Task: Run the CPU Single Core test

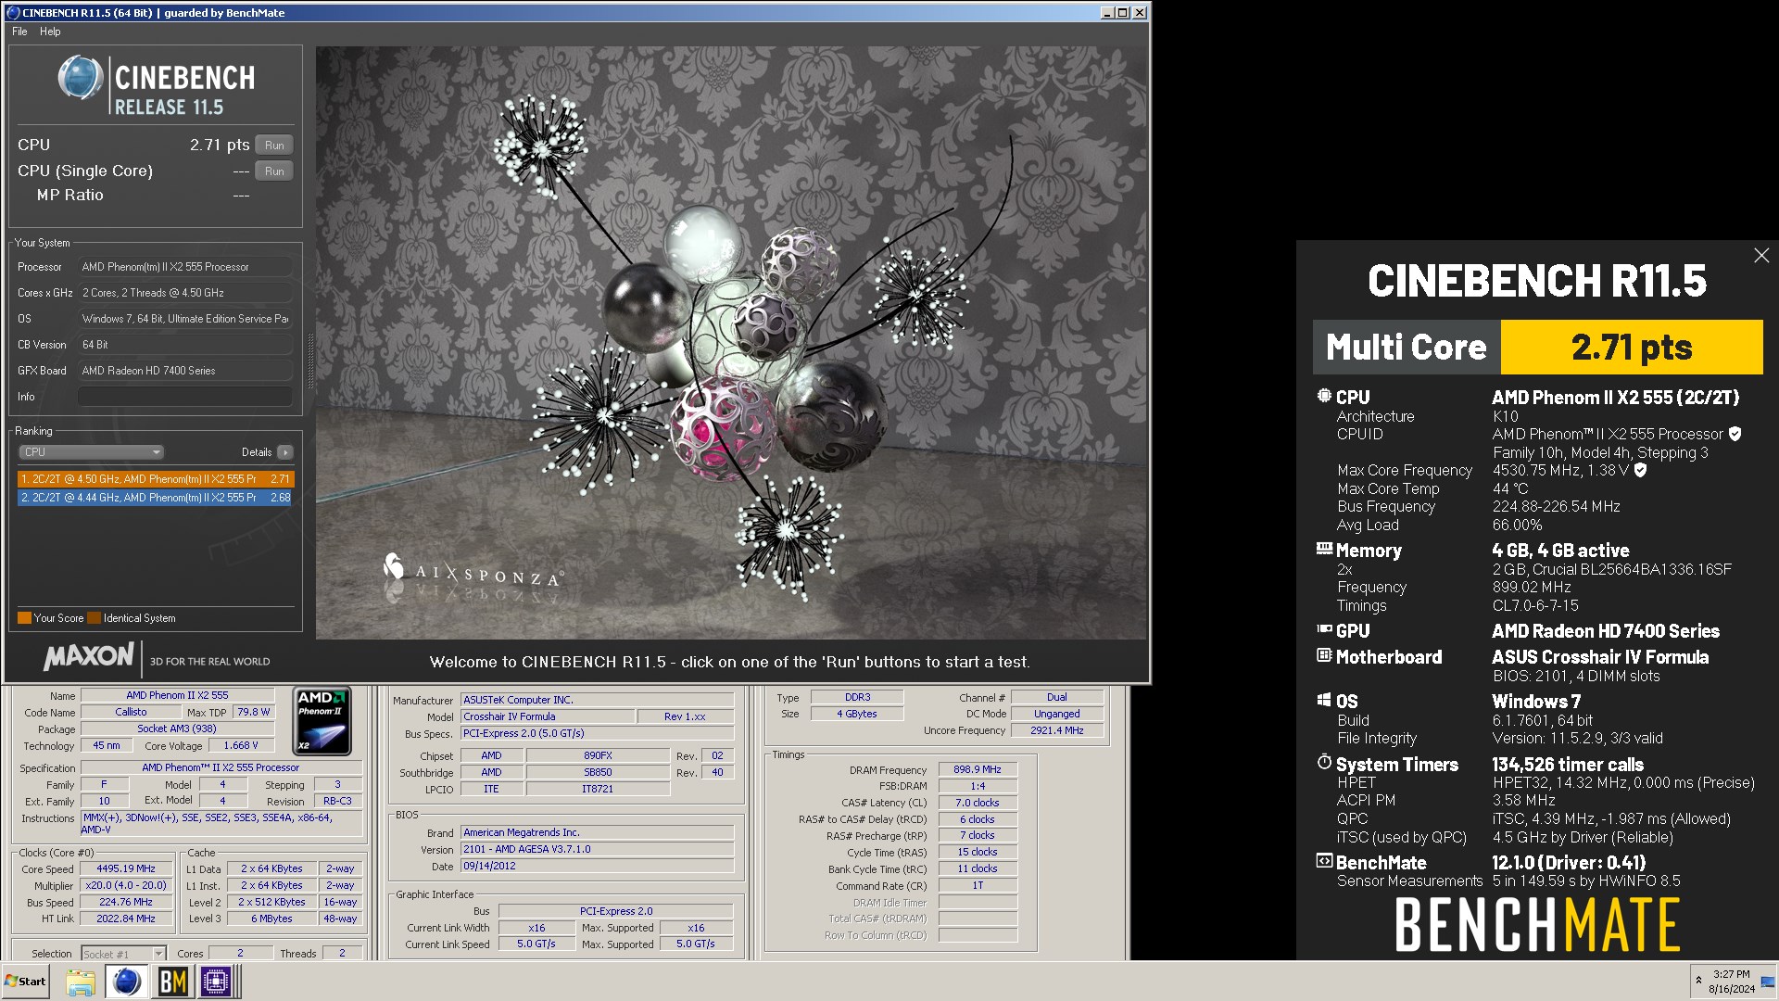Action: (x=274, y=171)
